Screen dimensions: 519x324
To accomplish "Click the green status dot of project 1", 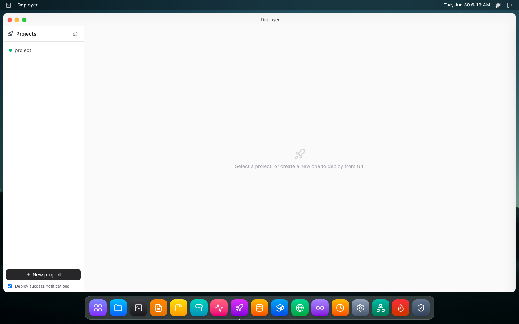I will coord(10,50).
